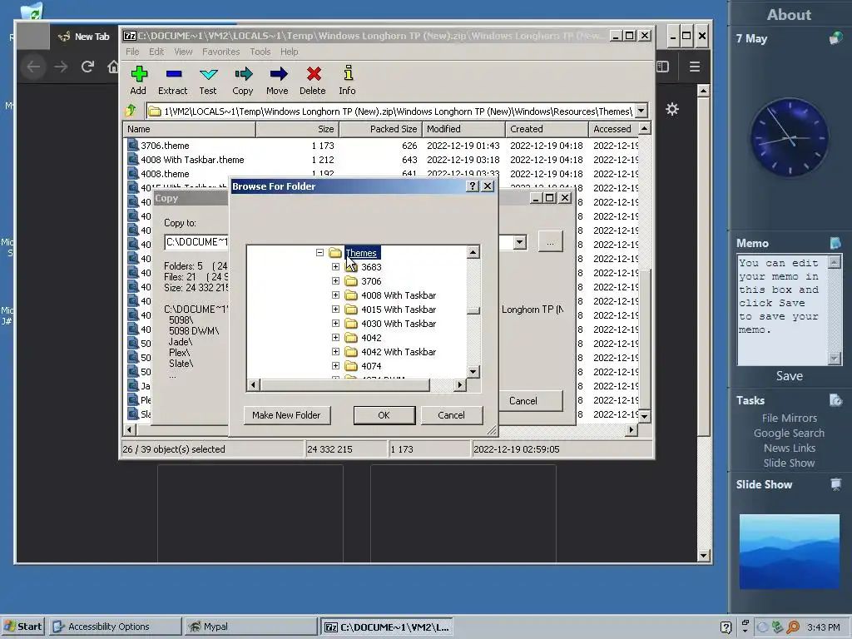
Task: Open the Edit menu in 7-Zip
Action: (x=156, y=52)
